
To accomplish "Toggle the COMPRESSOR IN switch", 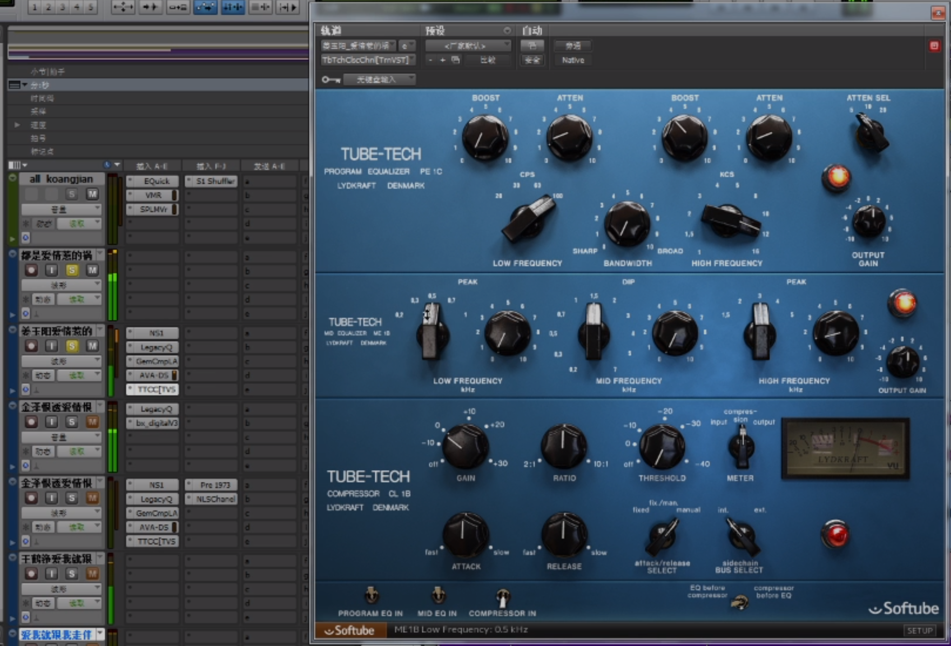I will 503,598.
